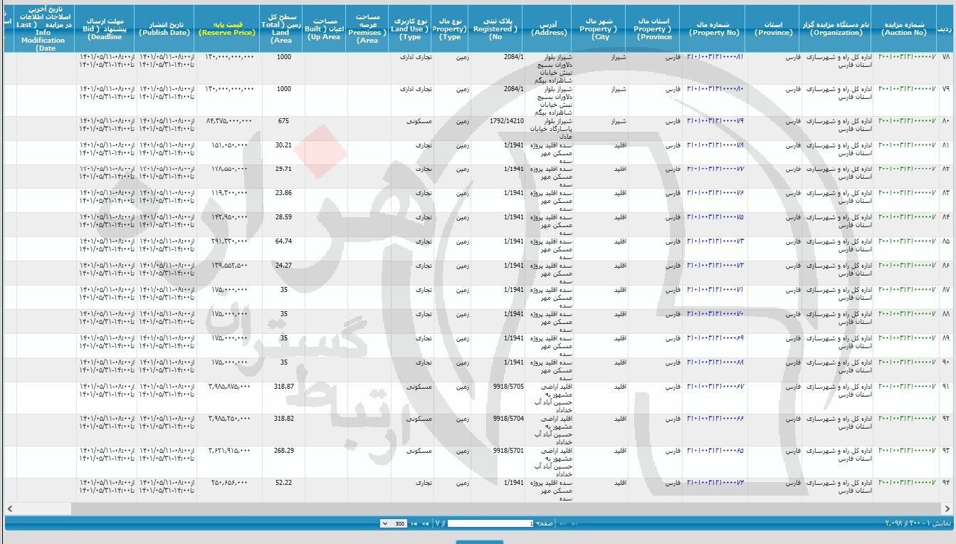This screenshot has width=956, height=544.
Task: Go to the next page of results
Action: tap(425, 523)
